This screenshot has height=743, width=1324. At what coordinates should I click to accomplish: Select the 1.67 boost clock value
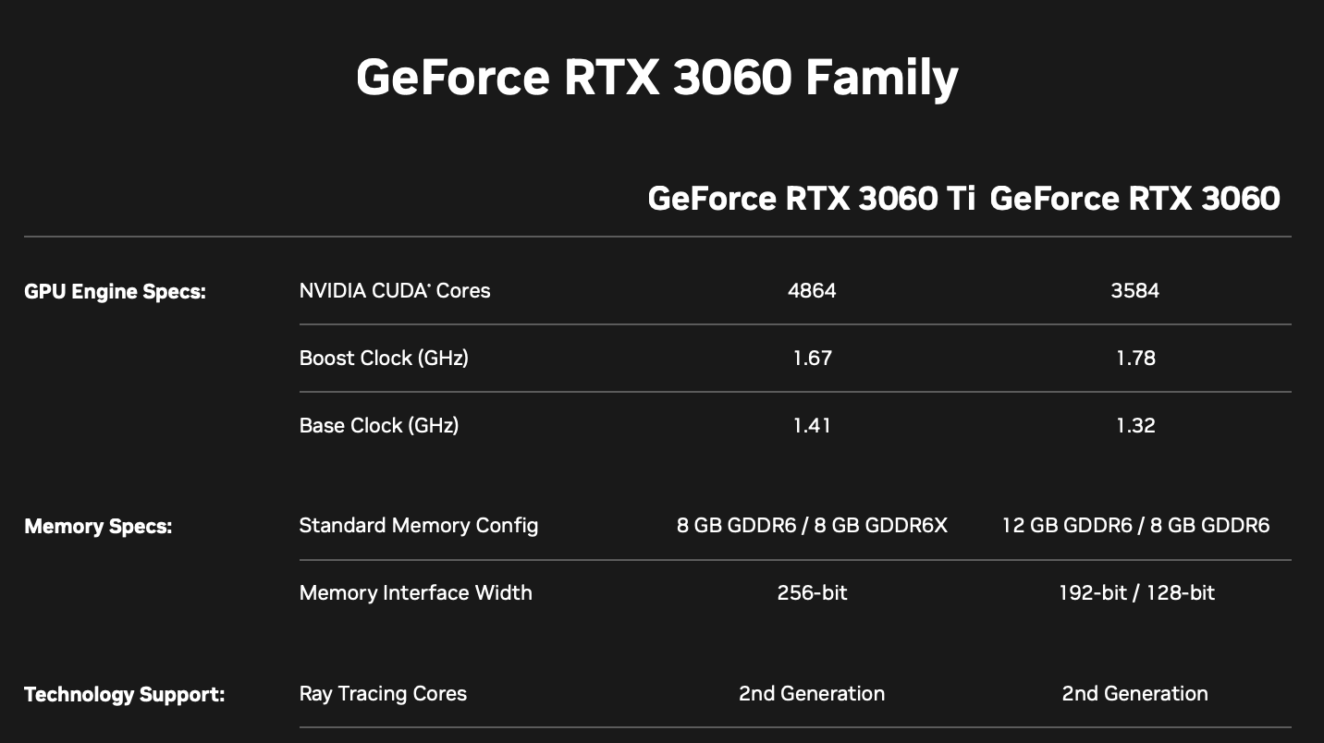[x=812, y=358]
